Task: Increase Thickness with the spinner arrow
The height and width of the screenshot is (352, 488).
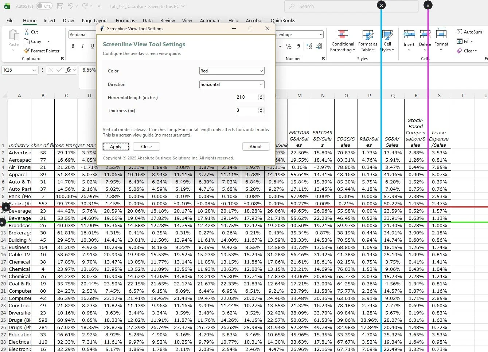Action: coord(261,108)
